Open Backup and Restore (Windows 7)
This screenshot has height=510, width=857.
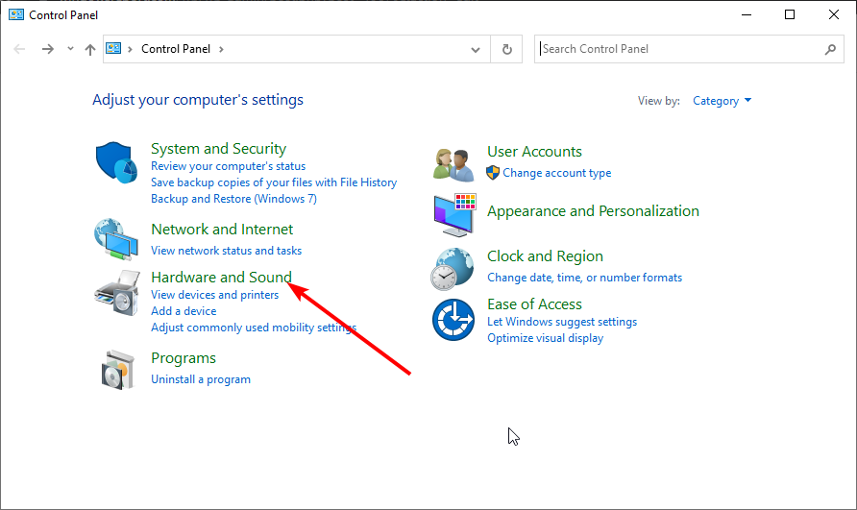(233, 199)
